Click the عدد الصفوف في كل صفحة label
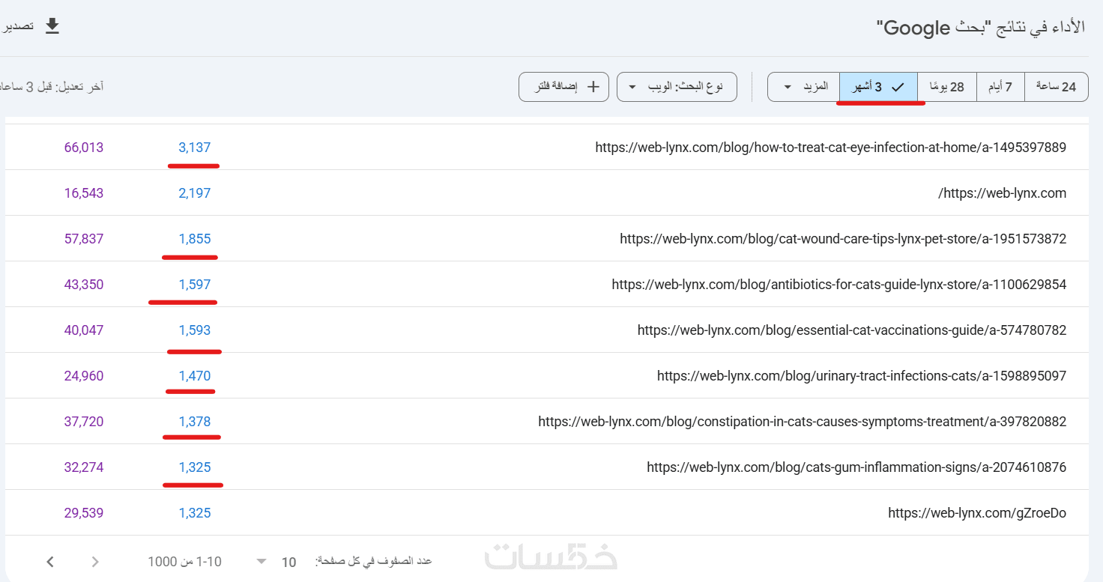Image resolution: width=1103 pixels, height=582 pixels. (x=374, y=562)
